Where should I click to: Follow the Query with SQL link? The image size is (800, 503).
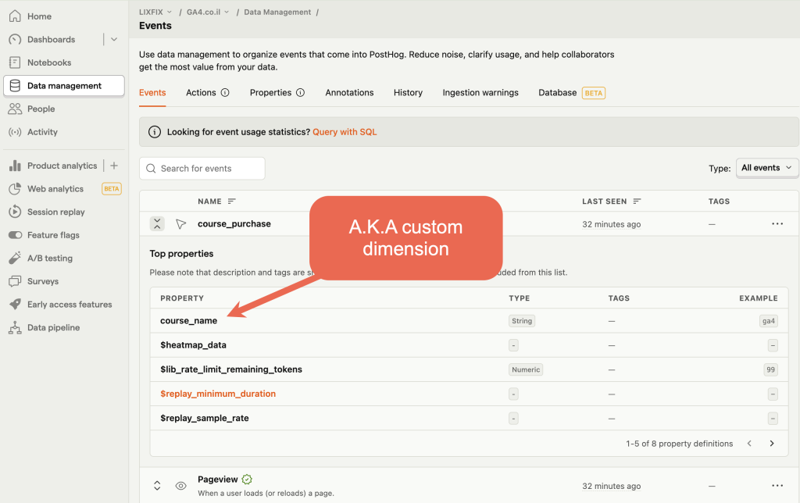[x=345, y=132]
